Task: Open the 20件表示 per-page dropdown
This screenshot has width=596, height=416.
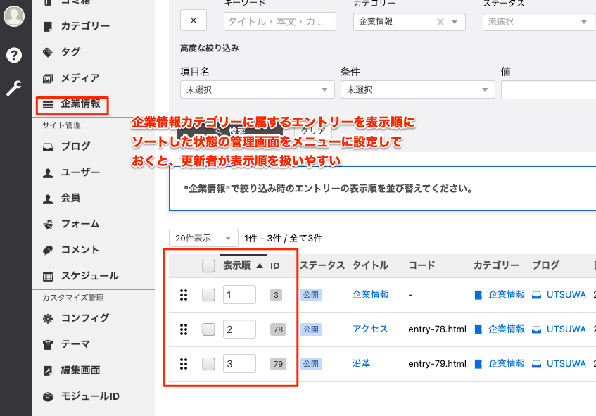Action: 203,238
